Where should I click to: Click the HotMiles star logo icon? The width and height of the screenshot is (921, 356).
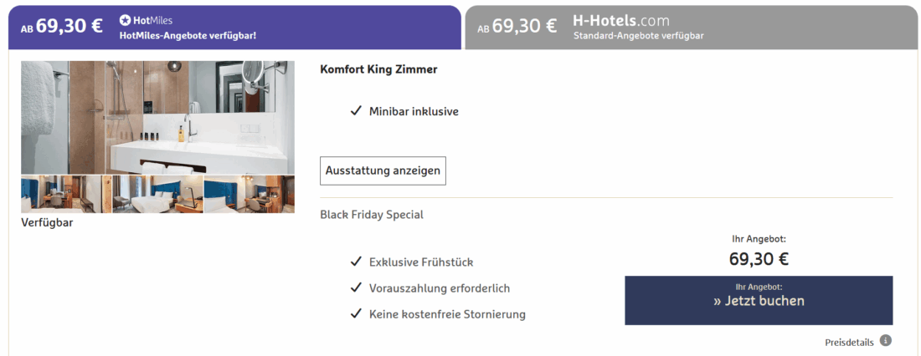126,19
